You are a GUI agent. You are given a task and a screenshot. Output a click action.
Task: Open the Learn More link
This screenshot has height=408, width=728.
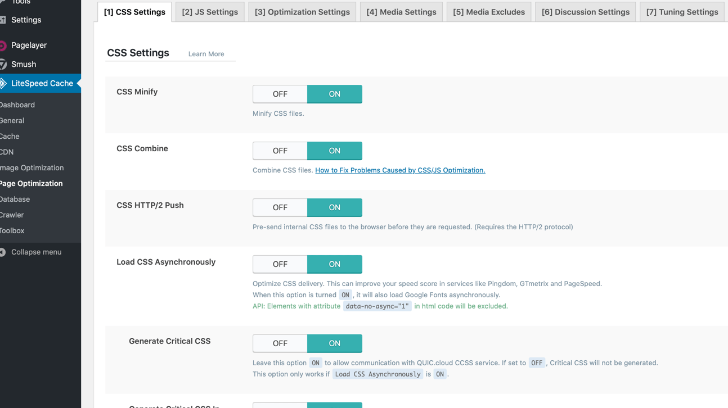point(206,54)
